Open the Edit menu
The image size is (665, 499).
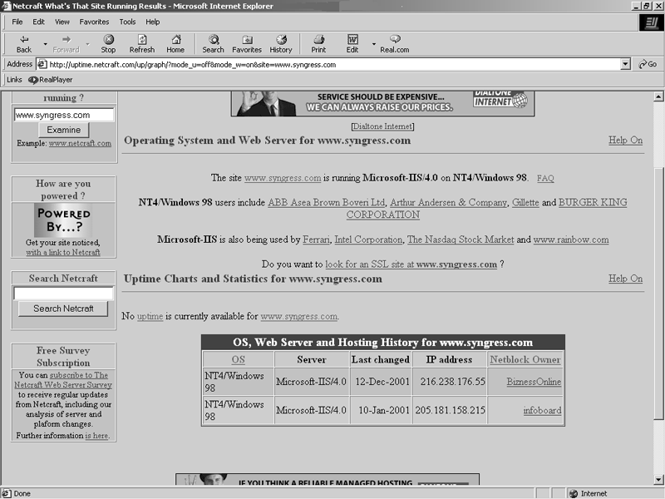(38, 22)
